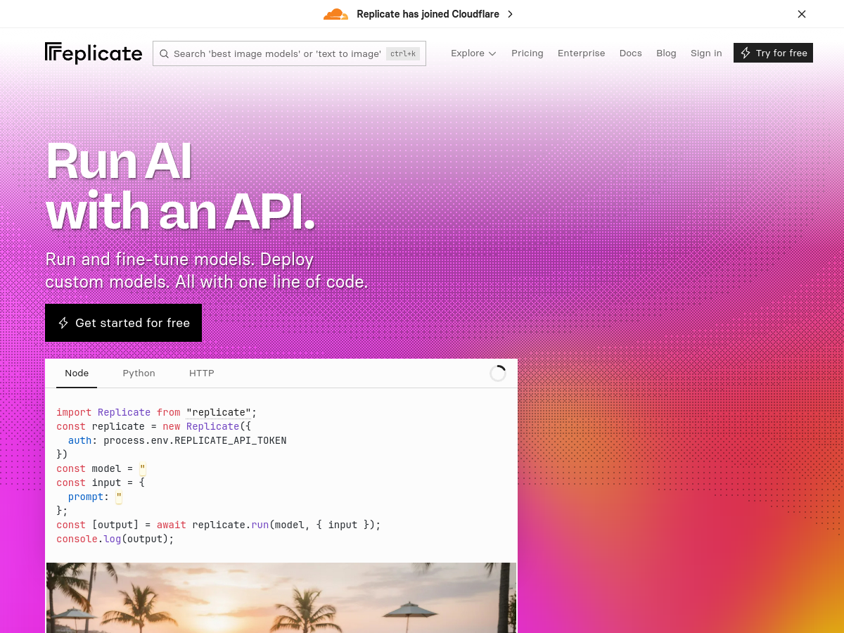Switch to the Python code tab
Screen dimensions: 844x633
(139, 373)
